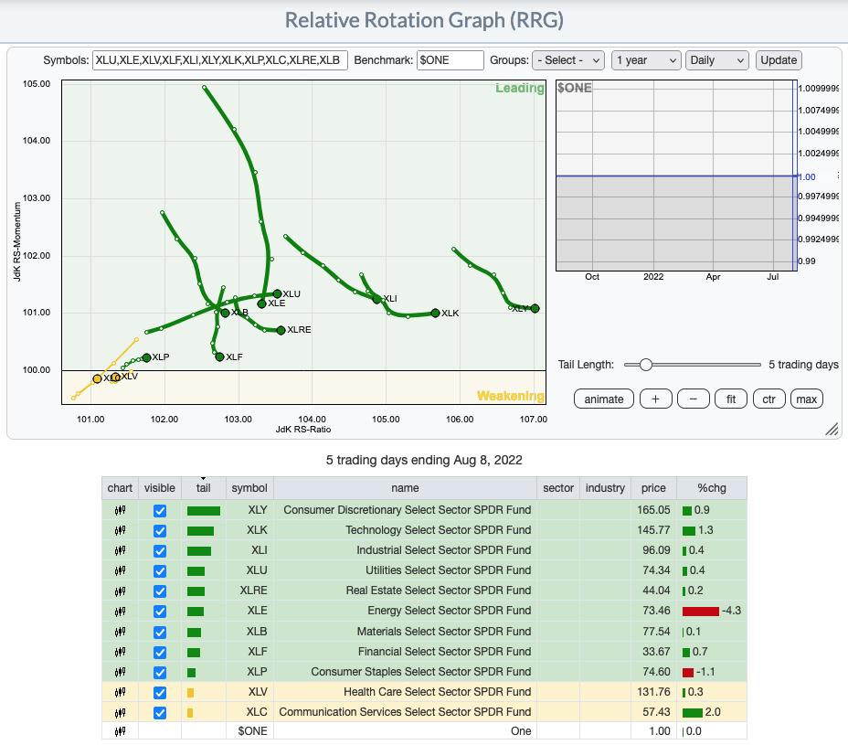The height and width of the screenshot is (745, 848).
Task: Open the Daily interval dropdown
Action: (716, 60)
